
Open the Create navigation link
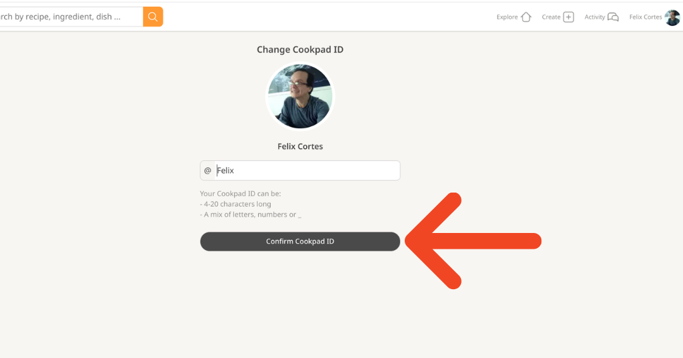click(x=551, y=17)
